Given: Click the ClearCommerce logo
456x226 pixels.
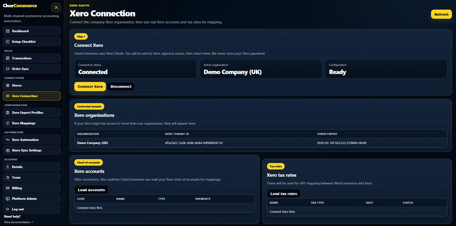Looking at the screenshot, I should [20, 6].
